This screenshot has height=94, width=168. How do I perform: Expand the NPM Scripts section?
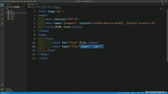pyautogui.click(x=9, y=91)
